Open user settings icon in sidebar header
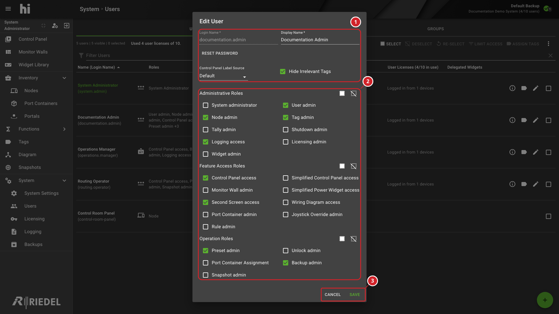 coord(55,26)
